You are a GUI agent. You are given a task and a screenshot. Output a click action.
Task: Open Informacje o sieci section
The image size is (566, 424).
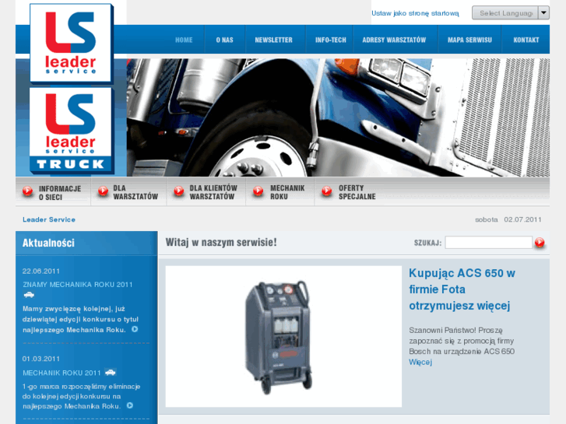(60, 193)
